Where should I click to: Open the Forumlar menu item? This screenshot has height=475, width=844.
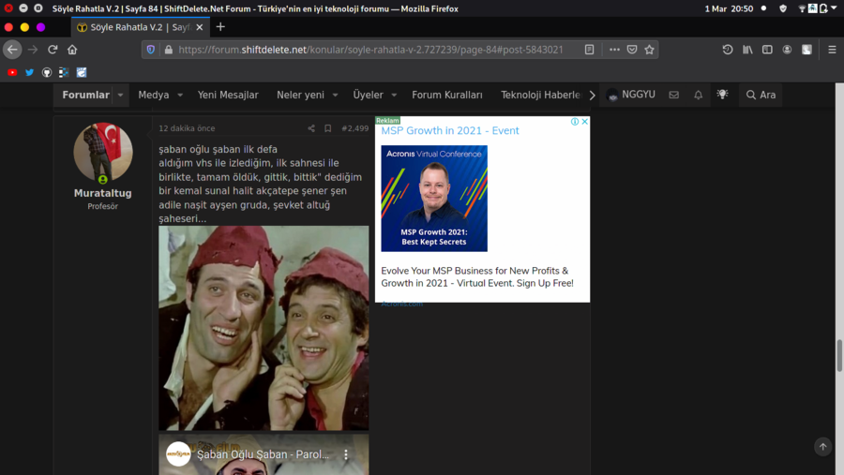pos(85,95)
